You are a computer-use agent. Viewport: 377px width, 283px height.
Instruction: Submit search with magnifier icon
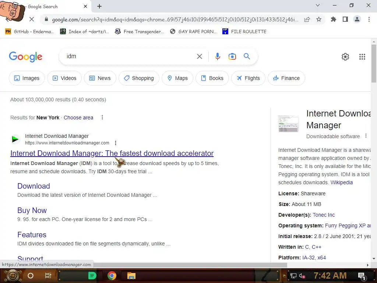point(247,56)
